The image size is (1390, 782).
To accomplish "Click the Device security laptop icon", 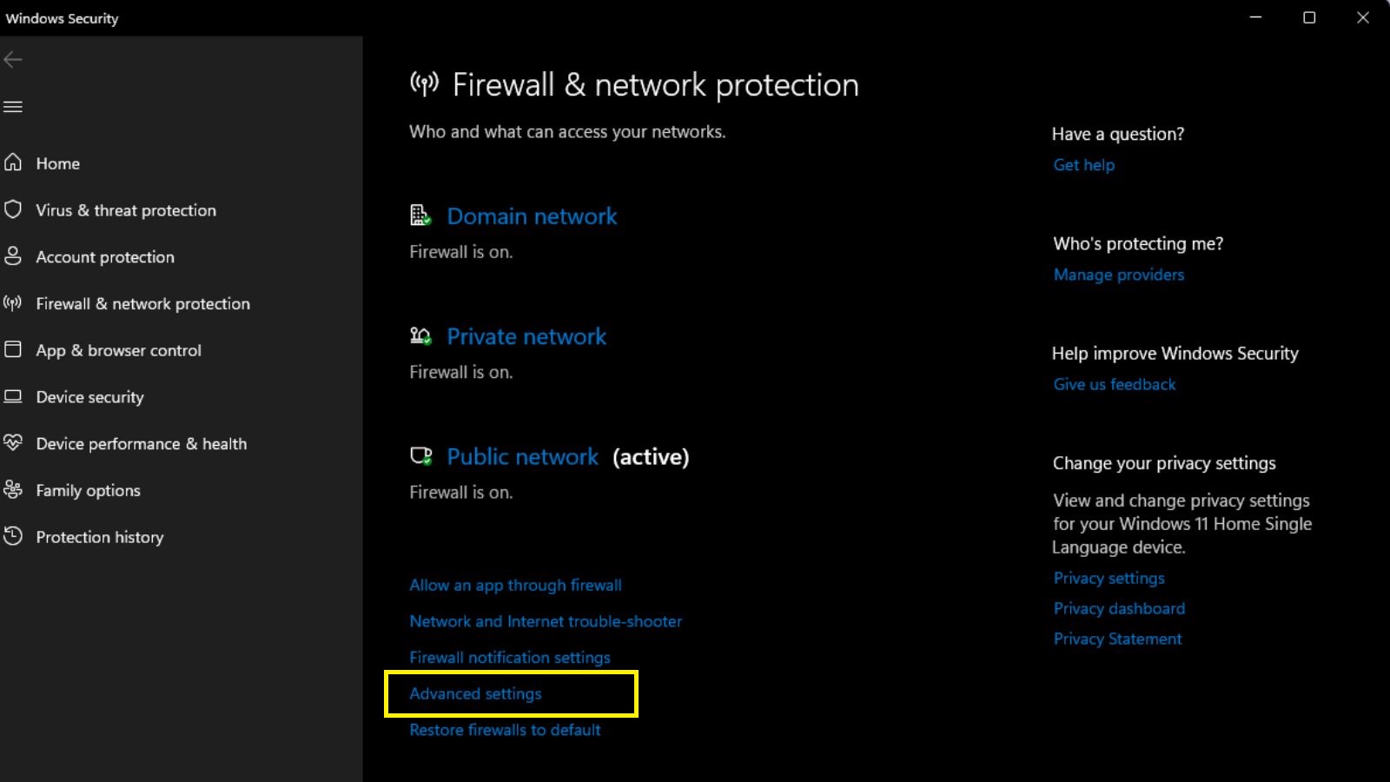I will pyautogui.click(x=13, y=396).
